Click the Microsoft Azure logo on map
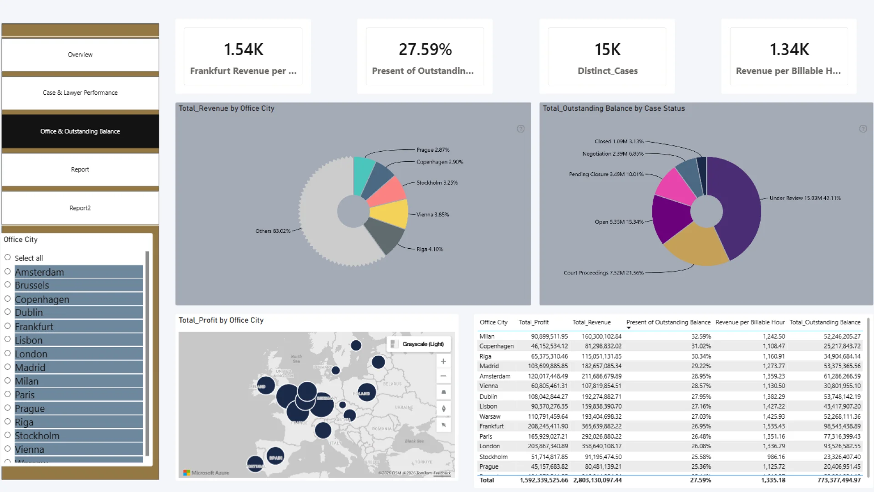874x492 pixels. pyautogui.click(x=206, y=473)
